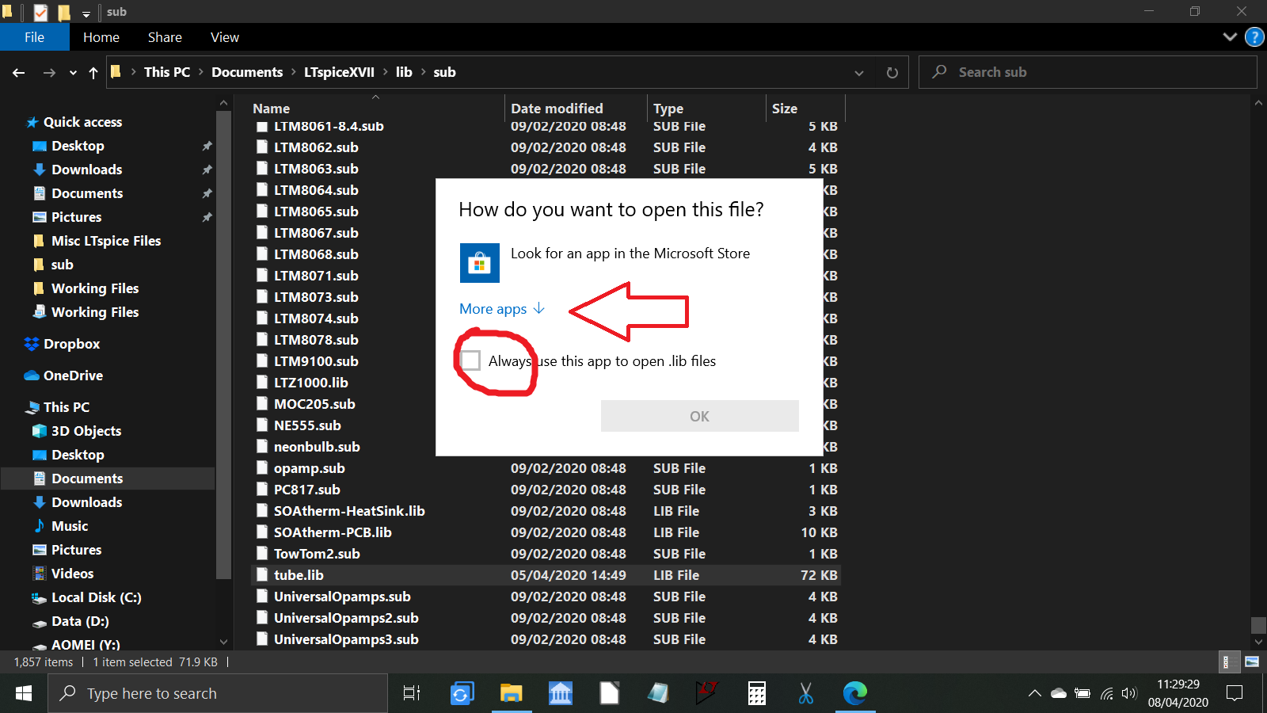Image resolution: width=1267 pixels, height=713 pixels.
Task: Click the Forward navigation arrow
Action: [49, 73]
